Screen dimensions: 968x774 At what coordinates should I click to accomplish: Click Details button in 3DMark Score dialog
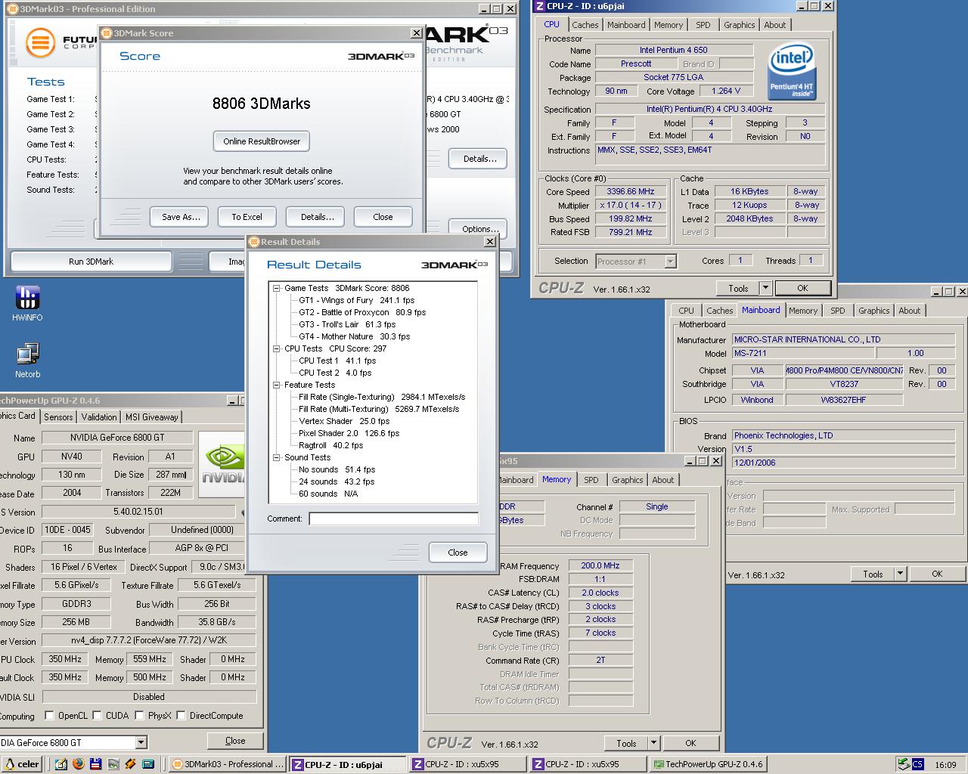tap(317, 217)
